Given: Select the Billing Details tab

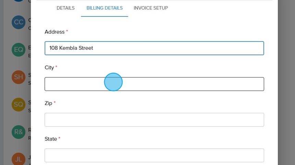Looking at the screenshot, I should (105, 8).
